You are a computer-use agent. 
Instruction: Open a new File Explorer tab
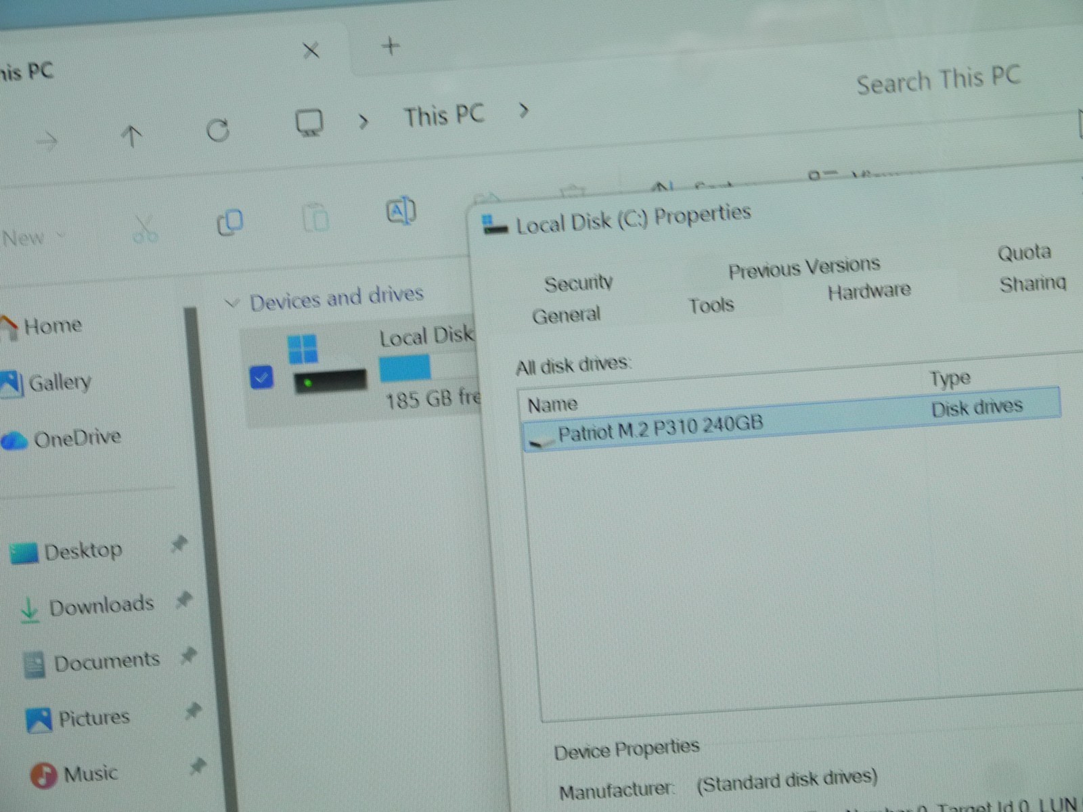(x=391, y=47)
